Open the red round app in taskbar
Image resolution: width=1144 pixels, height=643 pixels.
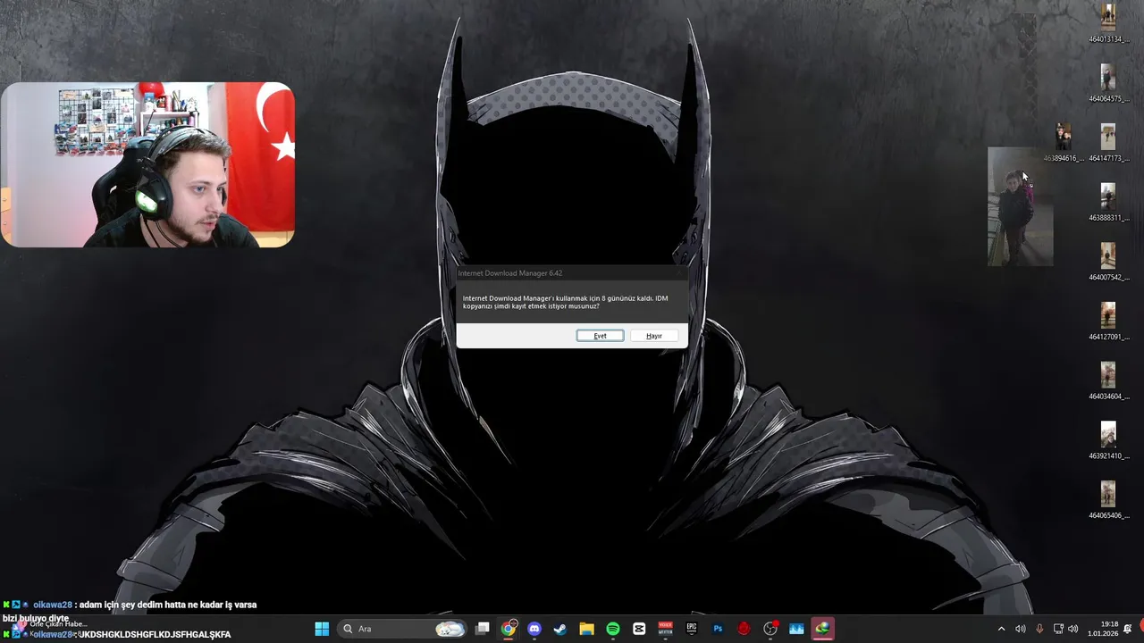[x=744, y=629]
